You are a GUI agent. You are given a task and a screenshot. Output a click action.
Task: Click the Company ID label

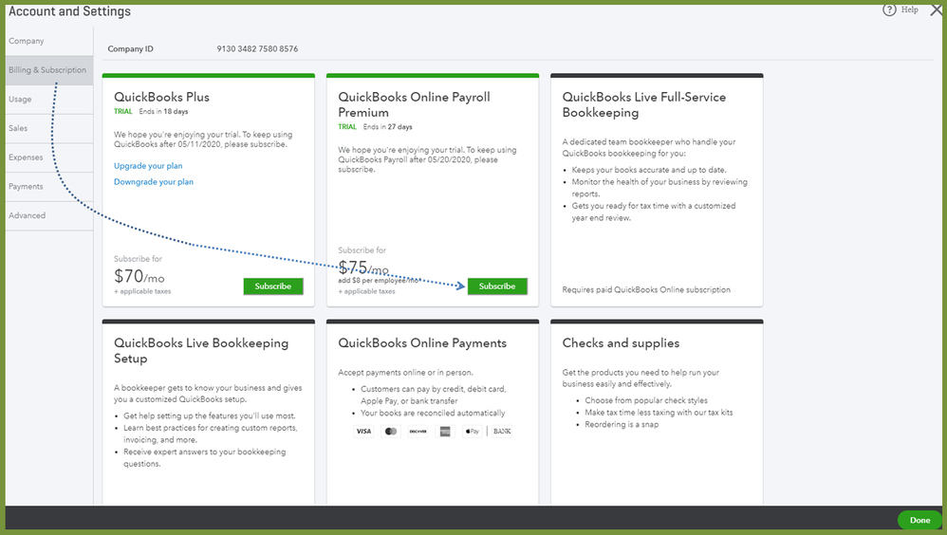130,49
